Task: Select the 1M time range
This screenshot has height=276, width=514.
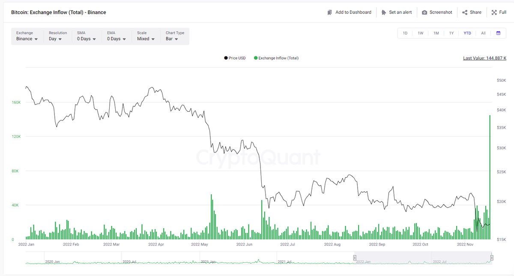Action: pos(436,33)
